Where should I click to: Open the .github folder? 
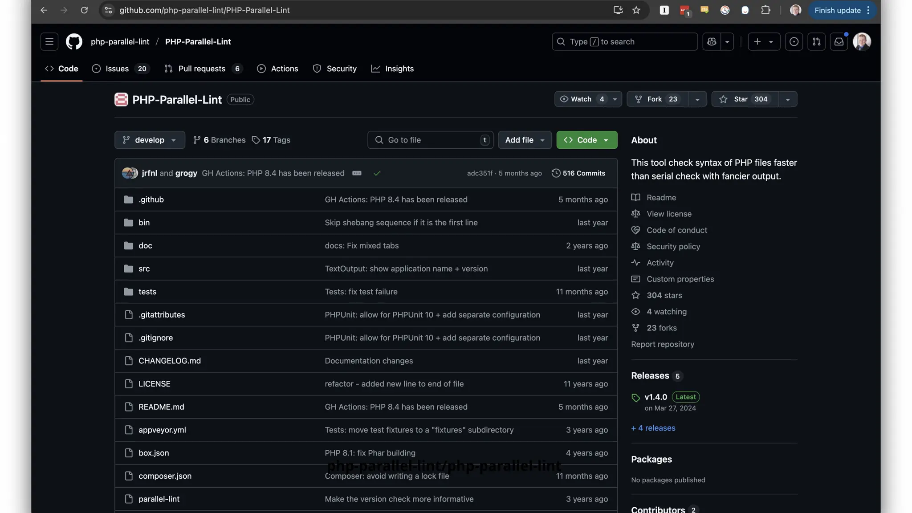click(x=151, y=199)
